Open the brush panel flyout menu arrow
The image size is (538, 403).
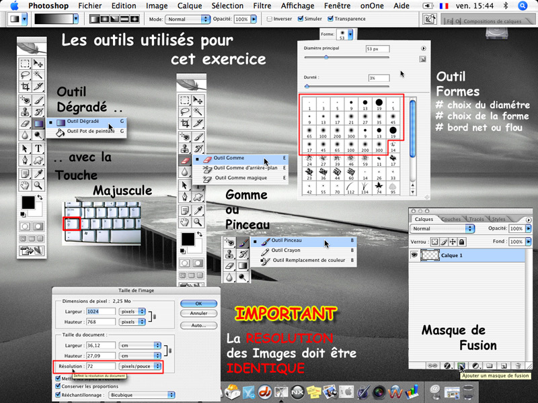(424, 48)
